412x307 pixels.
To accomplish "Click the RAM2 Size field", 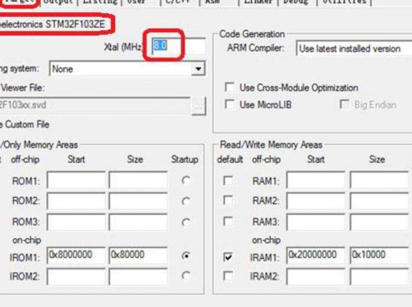I will pyautogui.click(x=380, y=201).
